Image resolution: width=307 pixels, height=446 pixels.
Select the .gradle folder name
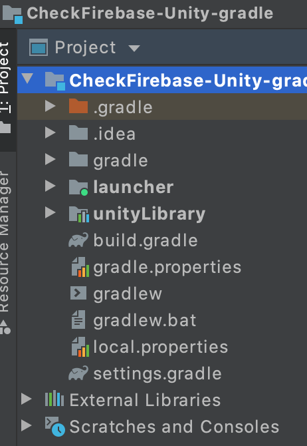coord(123,108)
